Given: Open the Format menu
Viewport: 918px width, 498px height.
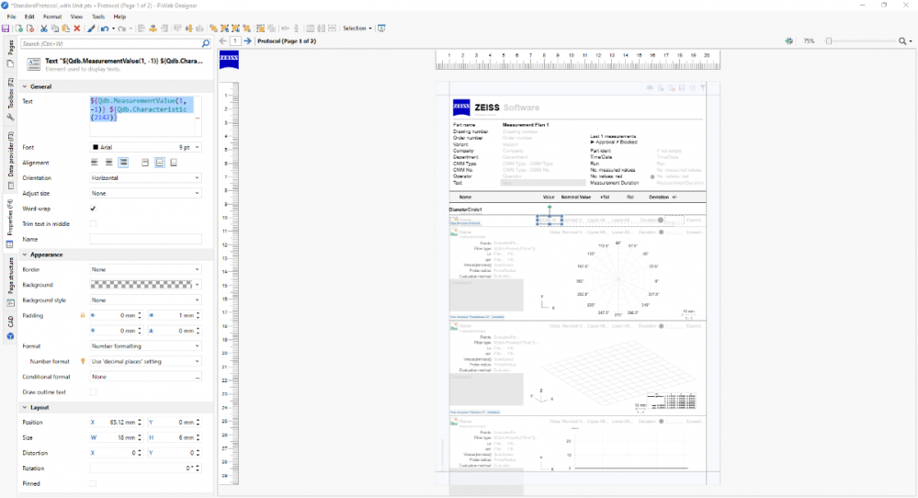Looking at the screenshot, I should (52, 17).
